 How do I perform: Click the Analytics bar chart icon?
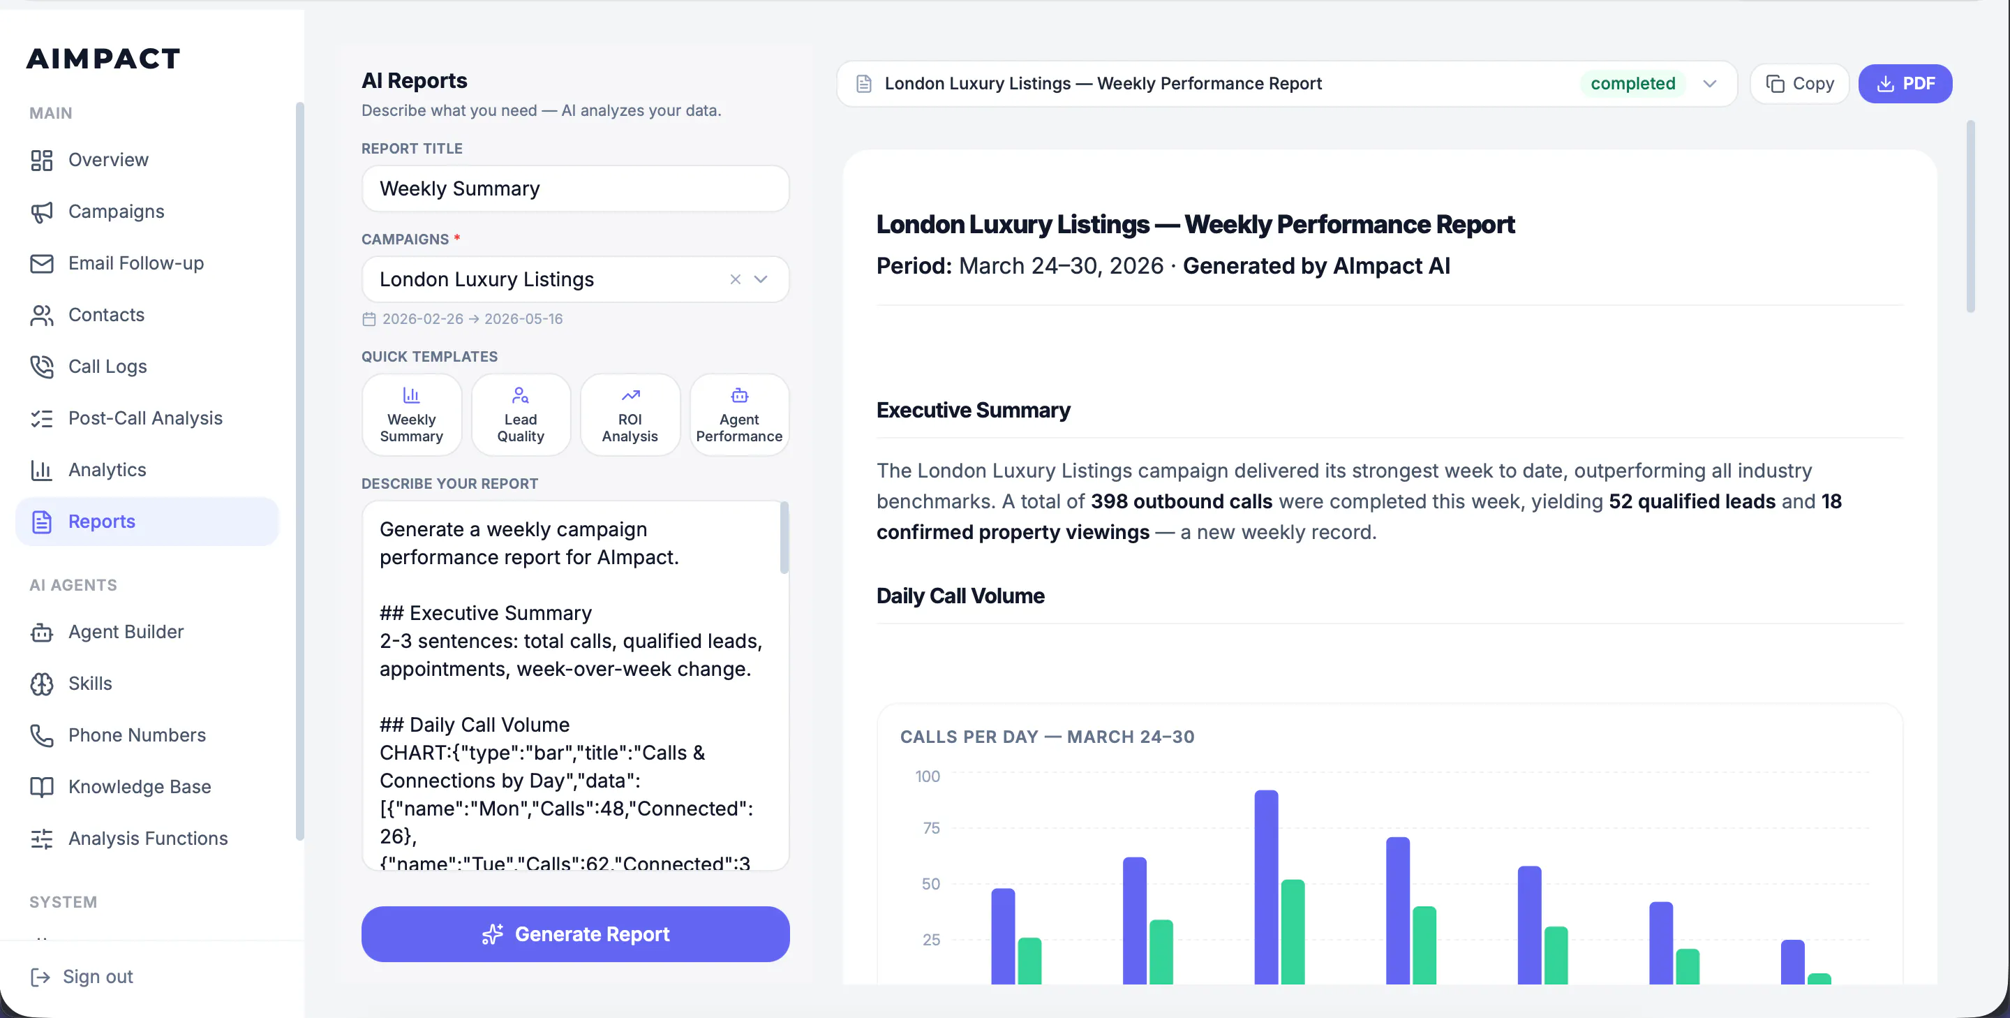41,470
